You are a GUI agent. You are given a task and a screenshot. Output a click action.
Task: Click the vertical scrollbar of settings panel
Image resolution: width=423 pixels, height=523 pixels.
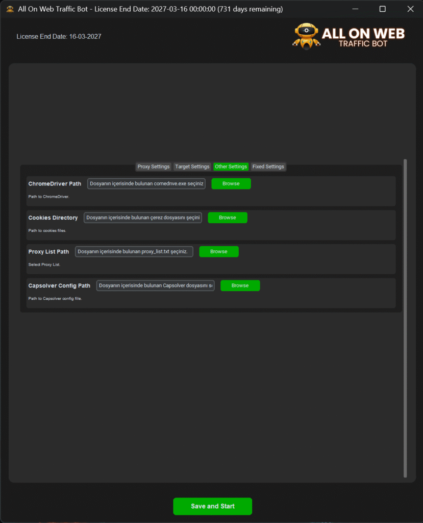coord(406,317)
